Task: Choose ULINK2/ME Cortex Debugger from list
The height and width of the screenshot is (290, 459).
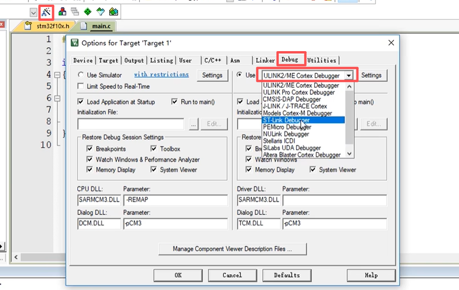Action: 303,85
